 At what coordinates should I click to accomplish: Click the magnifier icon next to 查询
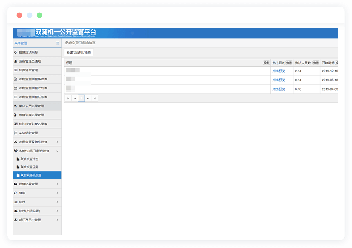(x=16, y=193)
